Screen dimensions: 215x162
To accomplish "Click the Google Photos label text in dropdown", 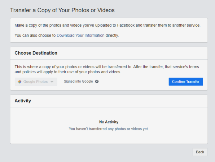I will click(x=35, y=82).
